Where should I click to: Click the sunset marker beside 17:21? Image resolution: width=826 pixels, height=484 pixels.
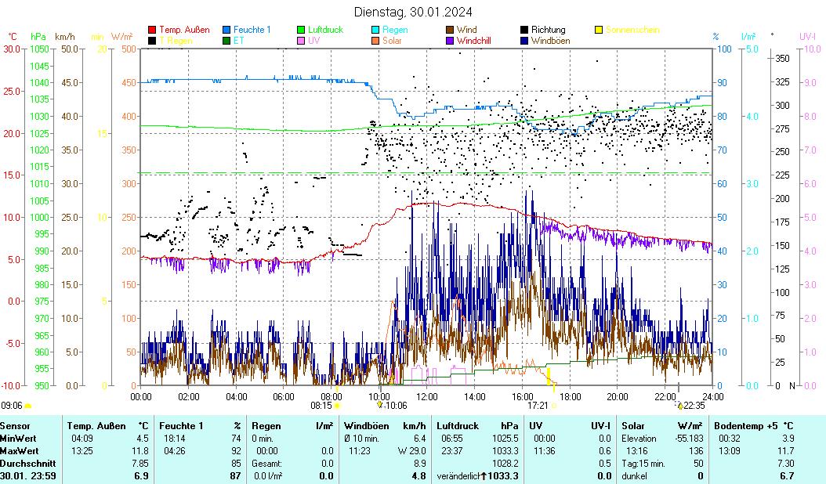pos(554,406)
